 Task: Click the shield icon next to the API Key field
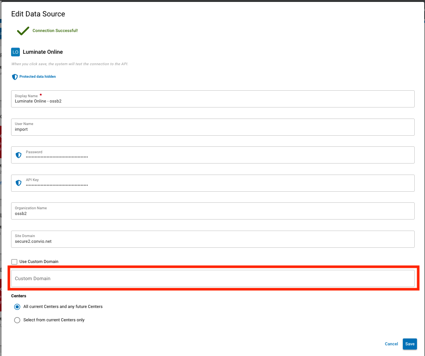pos(18,183)
